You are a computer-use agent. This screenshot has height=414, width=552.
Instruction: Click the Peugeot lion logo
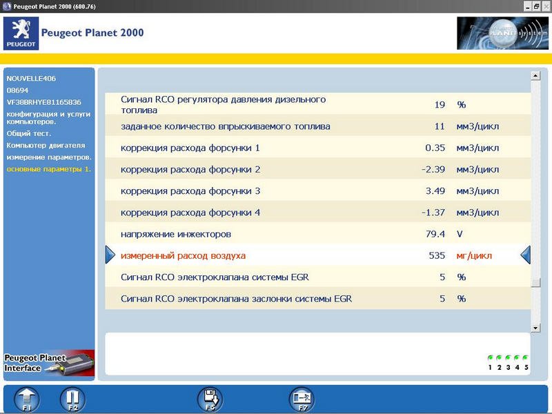(x=21, y=33)
